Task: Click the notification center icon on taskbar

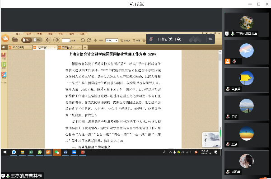Action: point(216,152)
